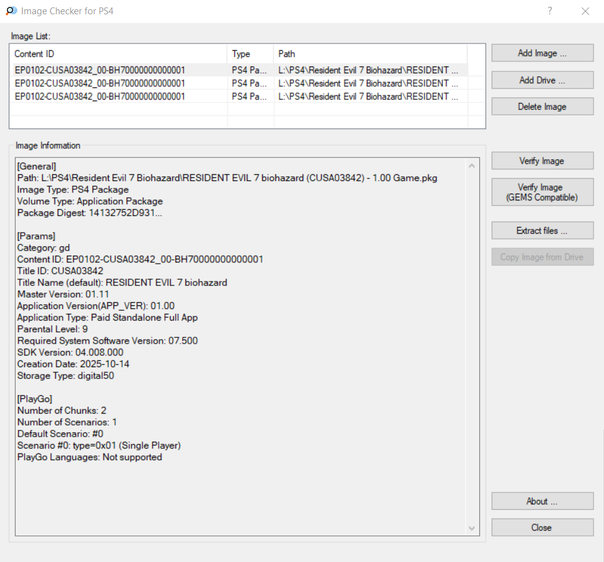Image resolution: width=604 pixels, height=562 pixels.
Task: Click the Type column header
Action: pyautogui.click(x=250, y=54)
